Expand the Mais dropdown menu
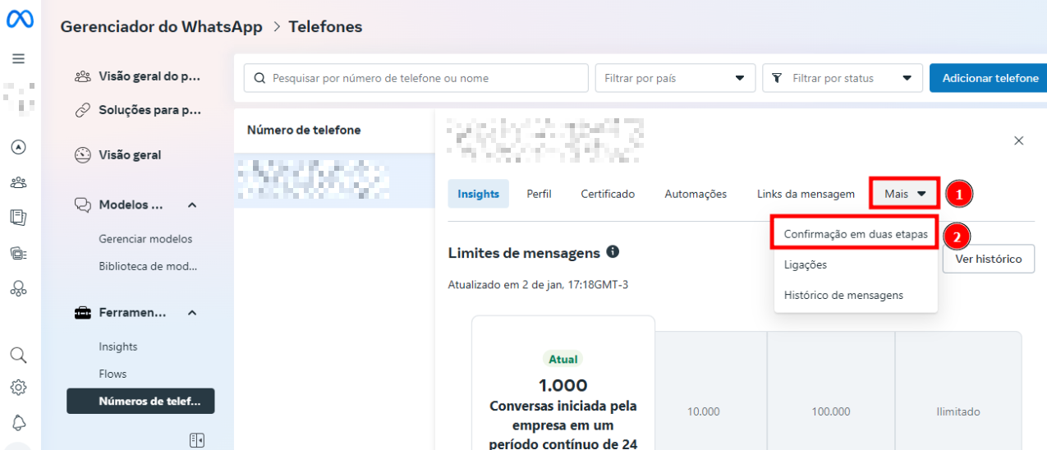Image resolution: width=1047 pixels, height=450 pixels. click(904, 194)
